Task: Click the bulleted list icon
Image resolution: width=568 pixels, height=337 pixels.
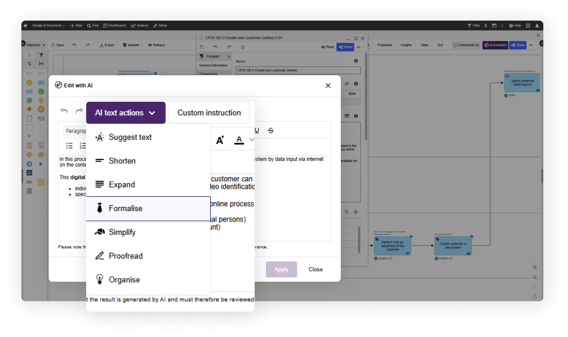Action: (x=69, y=146)
